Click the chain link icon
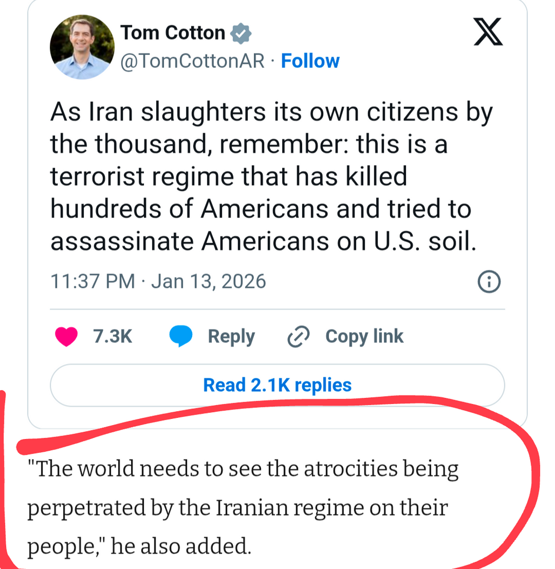The image size is (555, 569). point(298,337)
